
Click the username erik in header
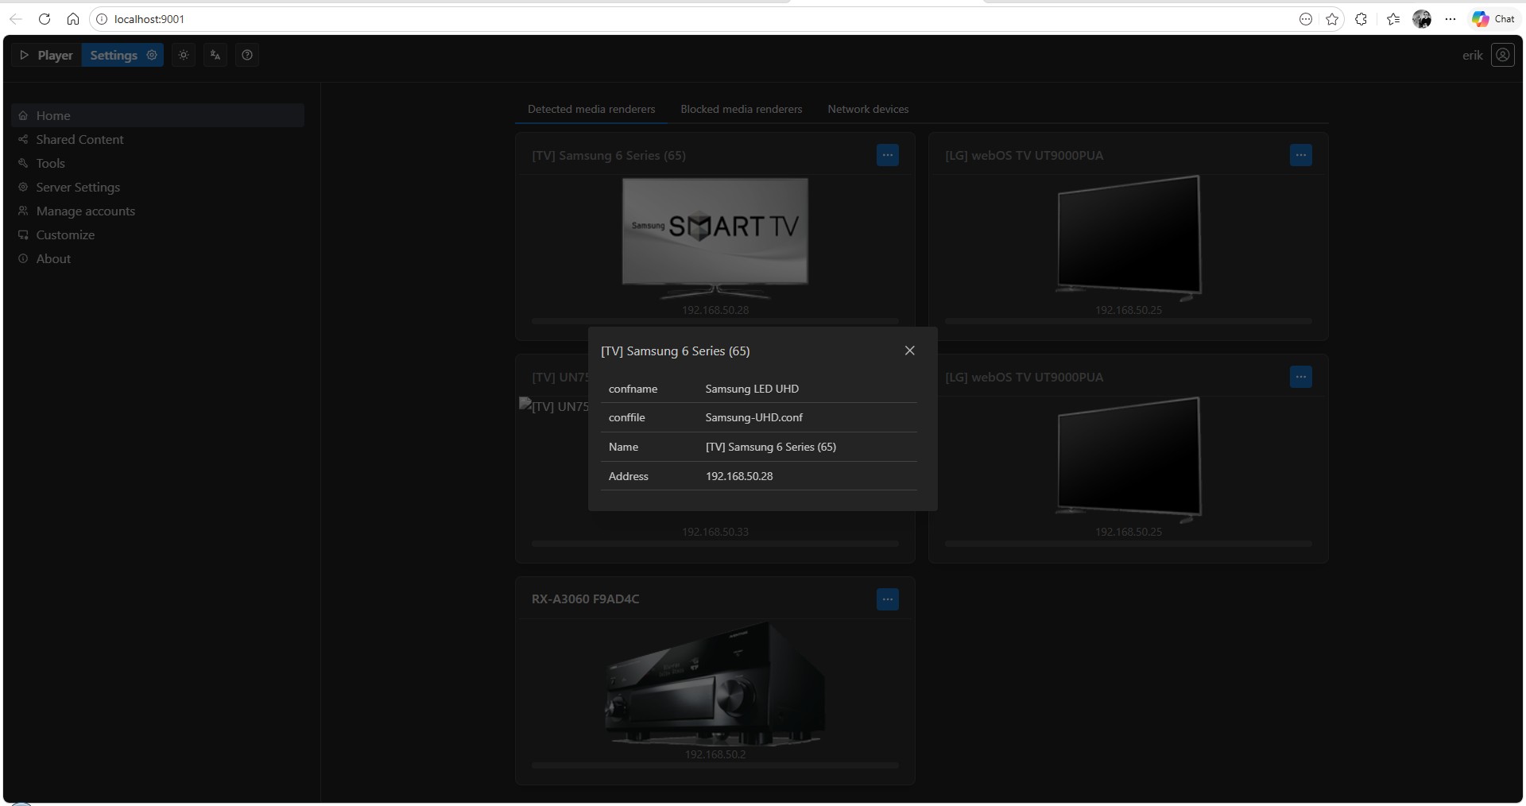pyautogui.click(x=1472, y=55)
